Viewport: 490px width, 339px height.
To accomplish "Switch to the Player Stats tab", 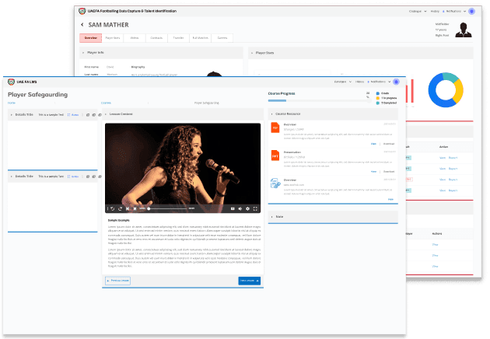I will click(113, 37).
